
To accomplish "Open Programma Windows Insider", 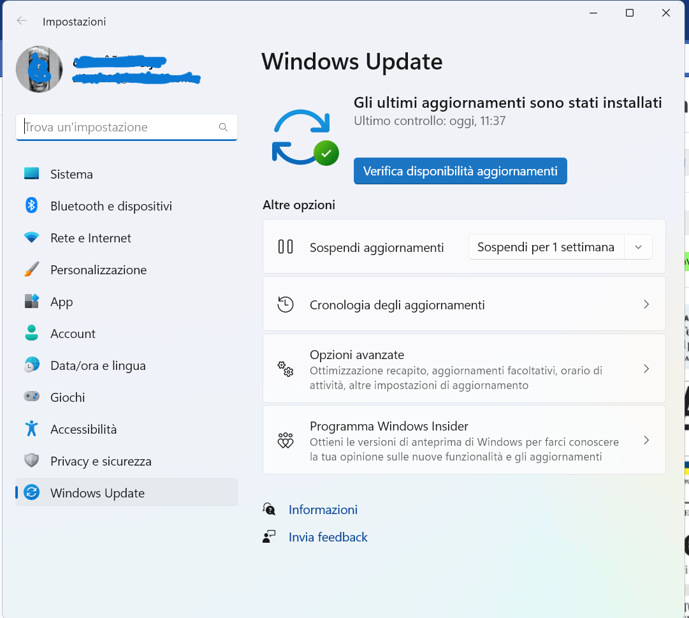I will pyautogui.click(x=464, y=440).
